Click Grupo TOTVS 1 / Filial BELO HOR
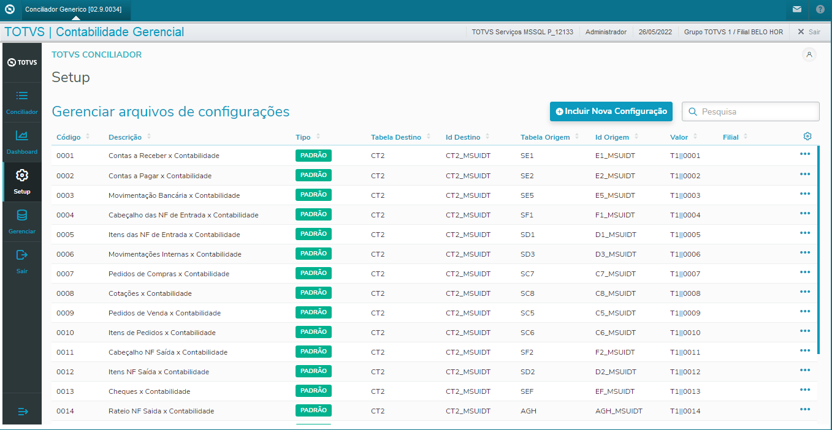 pyautogui.click(x=733, y=32)
